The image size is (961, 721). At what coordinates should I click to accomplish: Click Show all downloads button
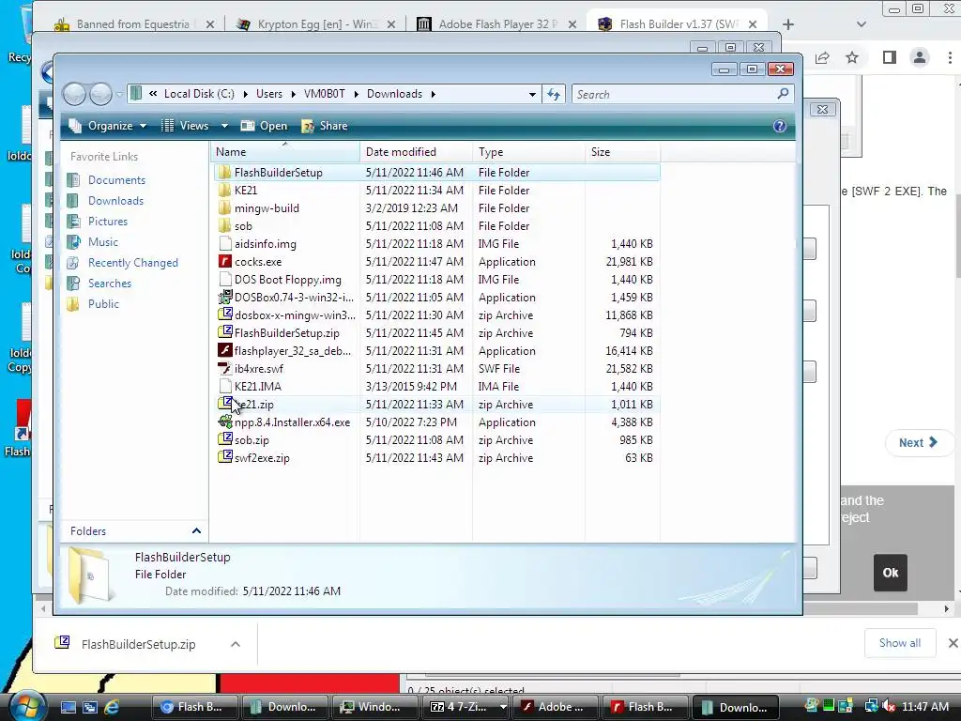coord(900,642)
